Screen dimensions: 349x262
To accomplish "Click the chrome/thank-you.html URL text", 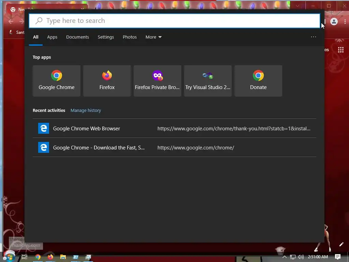I will 234,129.
